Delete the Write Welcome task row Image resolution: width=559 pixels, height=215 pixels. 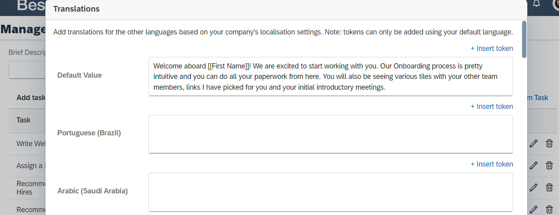549,143
